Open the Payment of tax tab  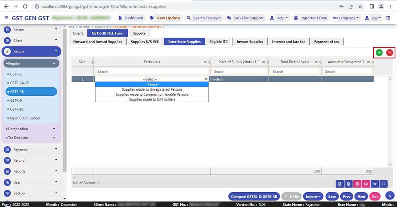pos(326,42)
